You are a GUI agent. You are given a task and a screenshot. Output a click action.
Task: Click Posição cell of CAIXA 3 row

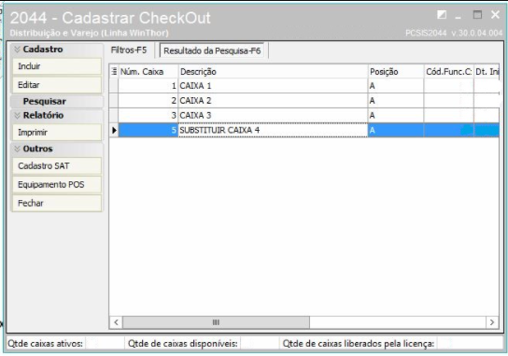click(396, 116)
